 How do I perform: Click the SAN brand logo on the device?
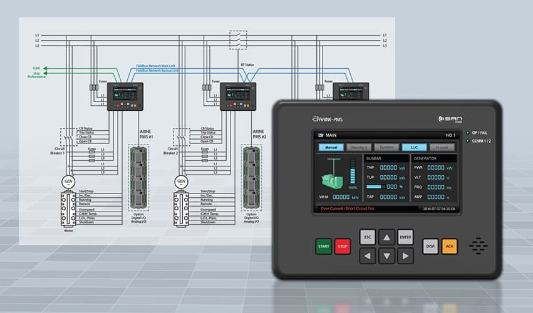pyautogui.click(x=450, y=119)
